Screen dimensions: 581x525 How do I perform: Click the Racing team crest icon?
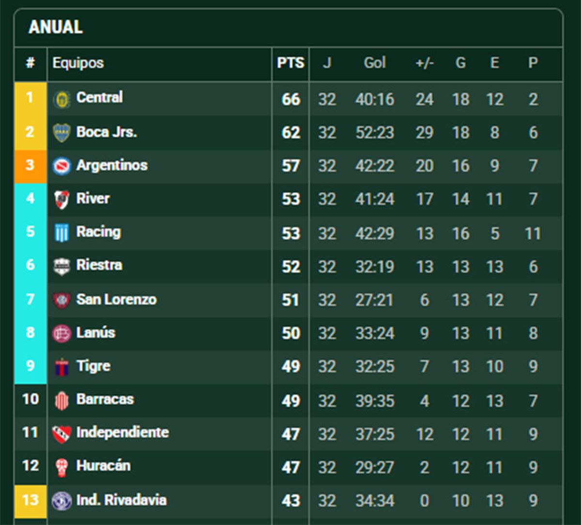coord(61,233)
